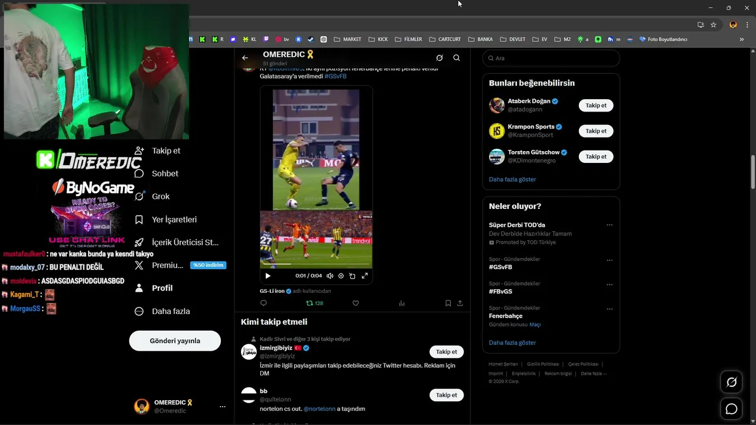The image size is (756, 425).
Task: Open the Twitch bookmark icon
Action: pyautogui.click(x=266, y=40)
